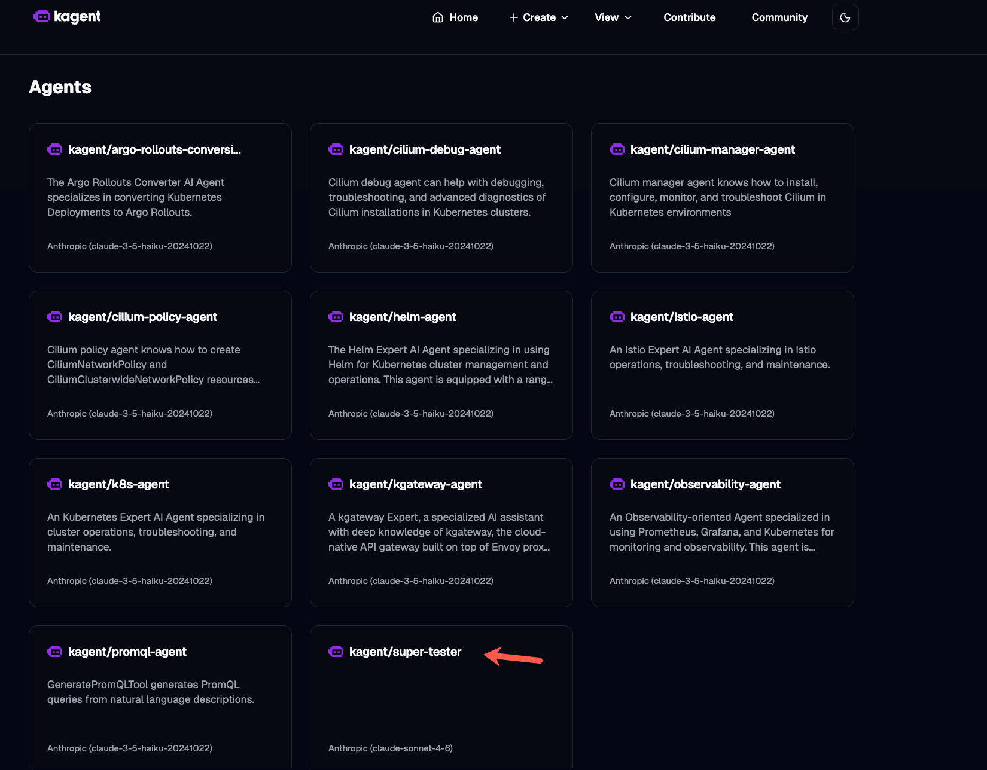
Task: Click the cilium-manager-agent robot icon
Action: coord(617,149)
